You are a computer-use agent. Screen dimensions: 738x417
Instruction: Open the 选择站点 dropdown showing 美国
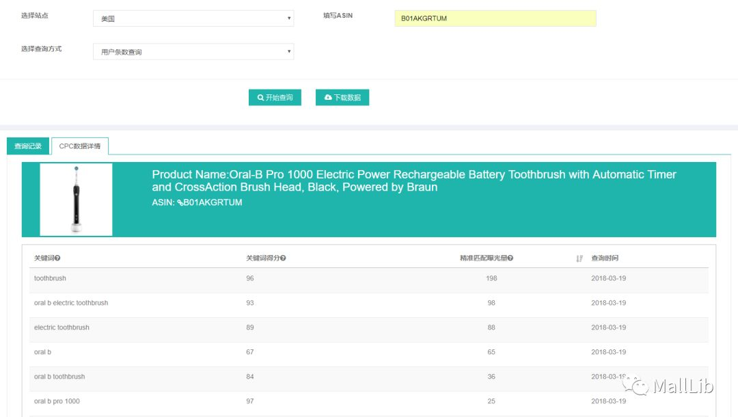(193, 18)
